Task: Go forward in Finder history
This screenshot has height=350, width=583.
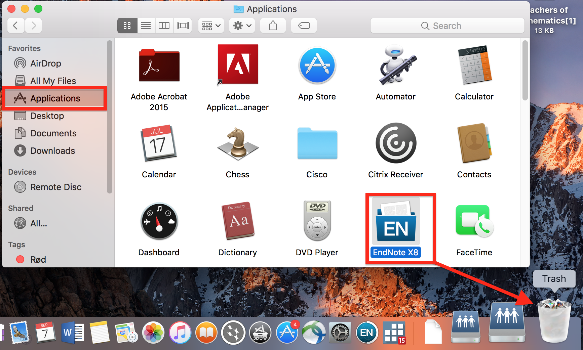Action: coord(33,26)
